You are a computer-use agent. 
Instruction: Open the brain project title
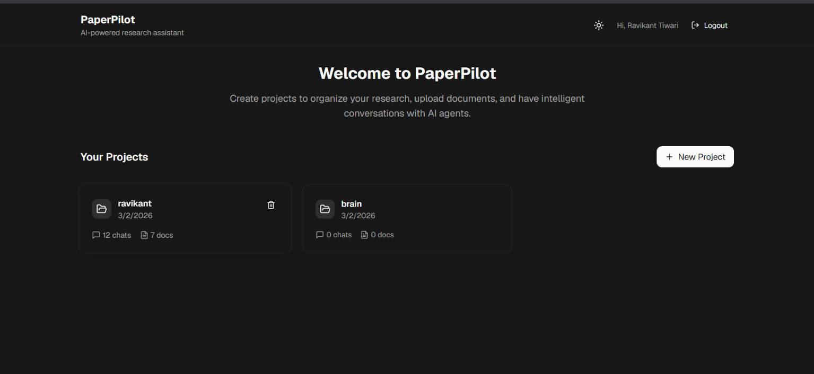click(352, 204)
